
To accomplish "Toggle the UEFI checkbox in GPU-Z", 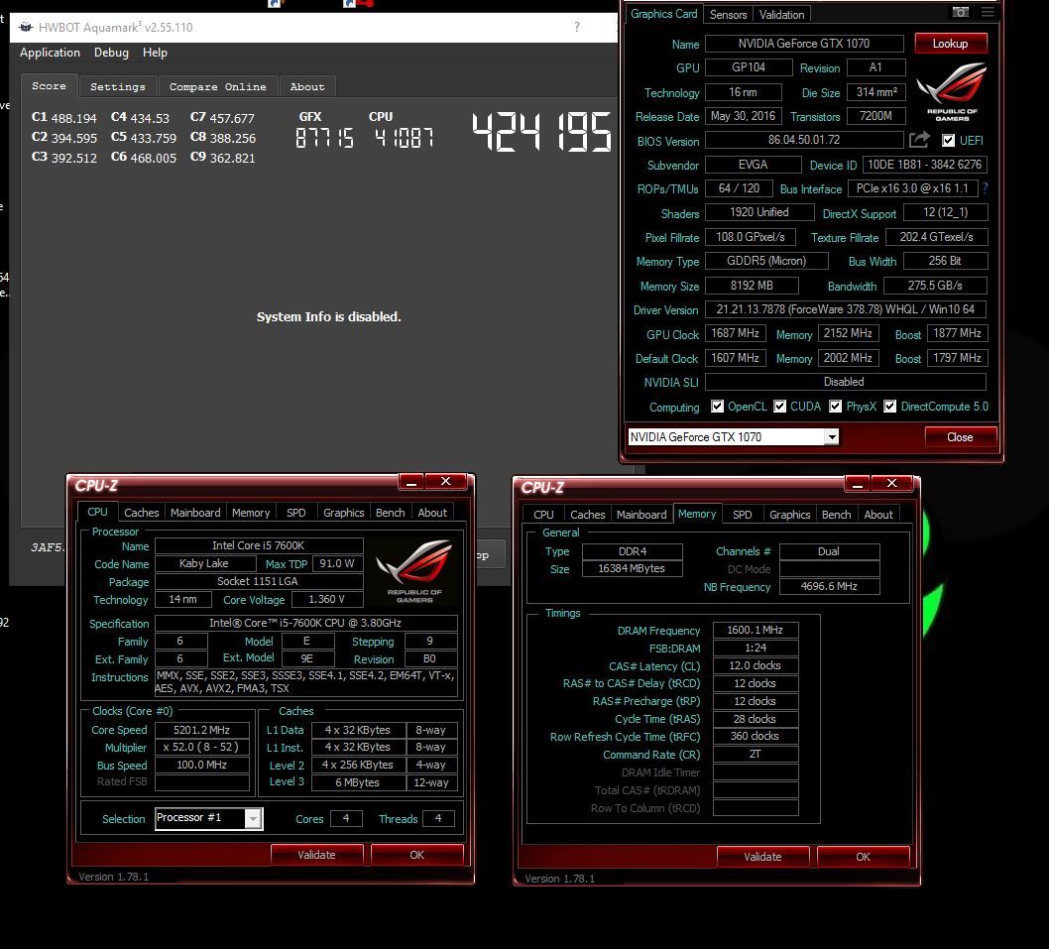I will (x=948, y=141).
